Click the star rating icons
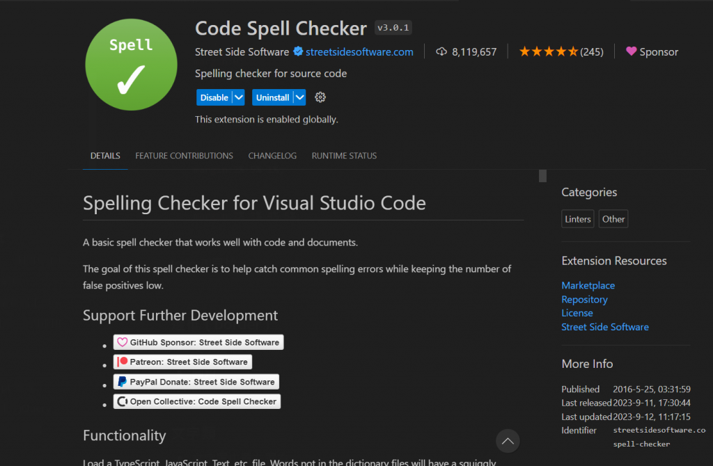The image size is (713, 466). pyautogui.click(x=549, y=51)
